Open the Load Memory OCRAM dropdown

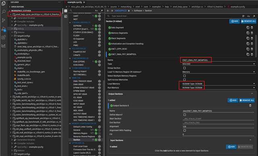tap(219, 84)
